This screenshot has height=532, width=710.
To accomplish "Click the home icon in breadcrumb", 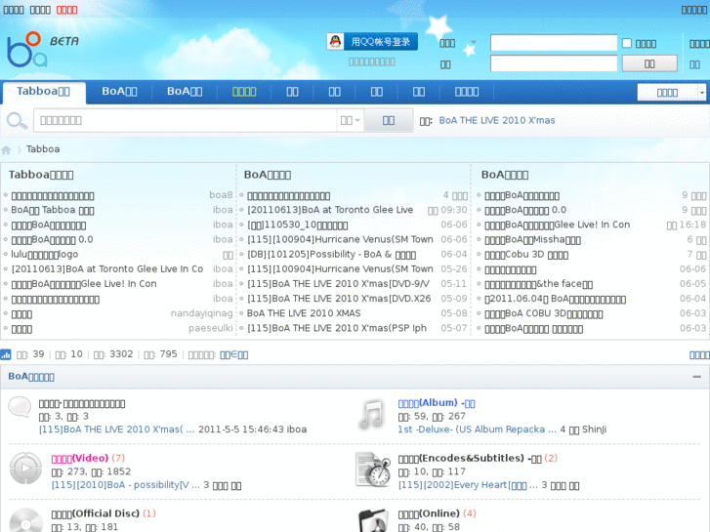I will pyautogui.click(x=7, y=149).
